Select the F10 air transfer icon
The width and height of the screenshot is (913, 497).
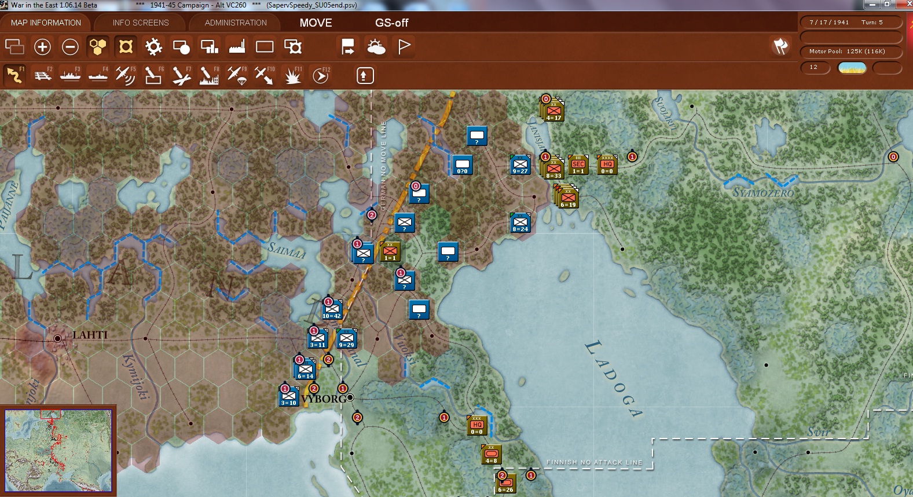click(265, 75)
